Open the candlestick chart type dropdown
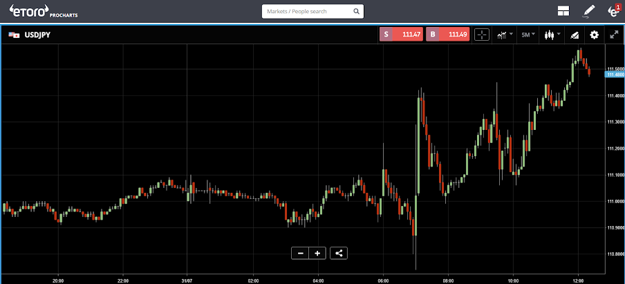Viewport: 625px width, 284px height. 552,35
